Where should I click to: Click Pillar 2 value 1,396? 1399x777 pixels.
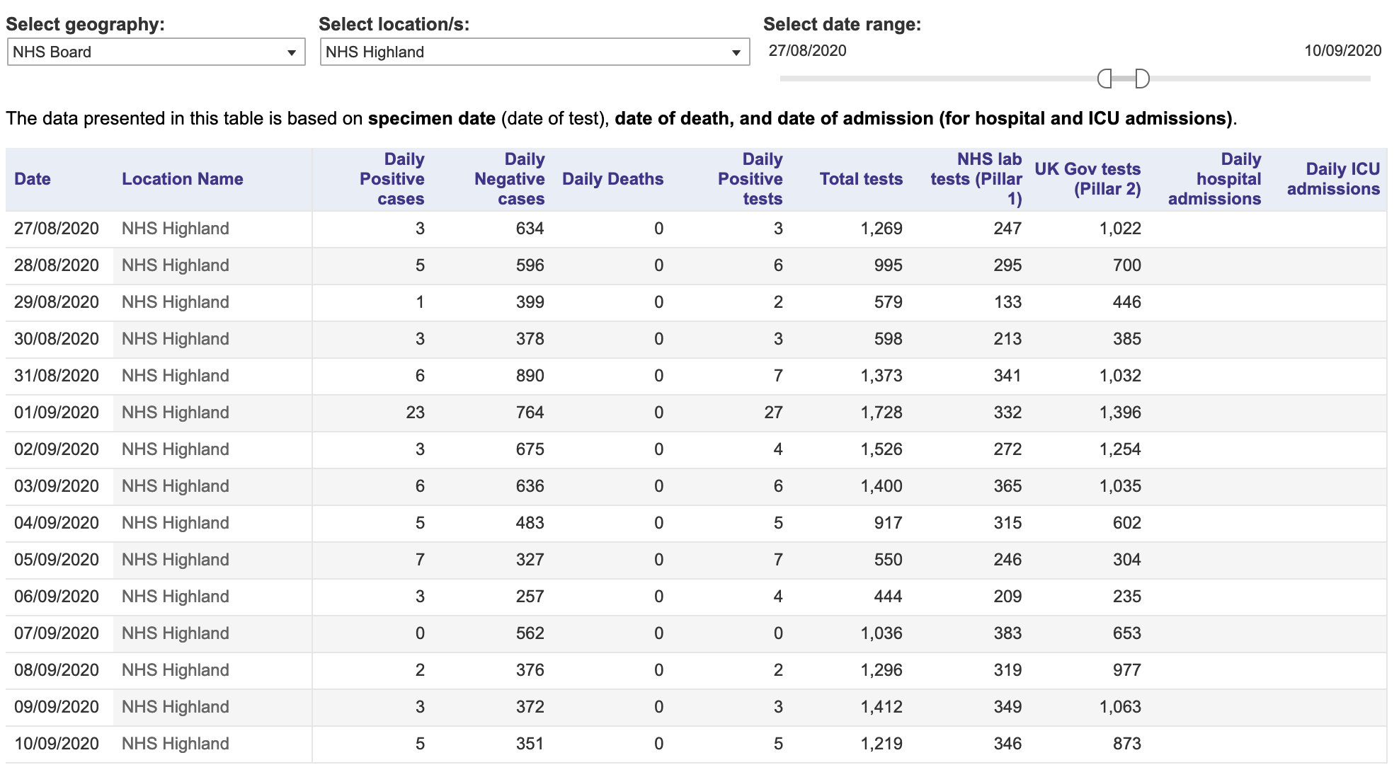1120,413
